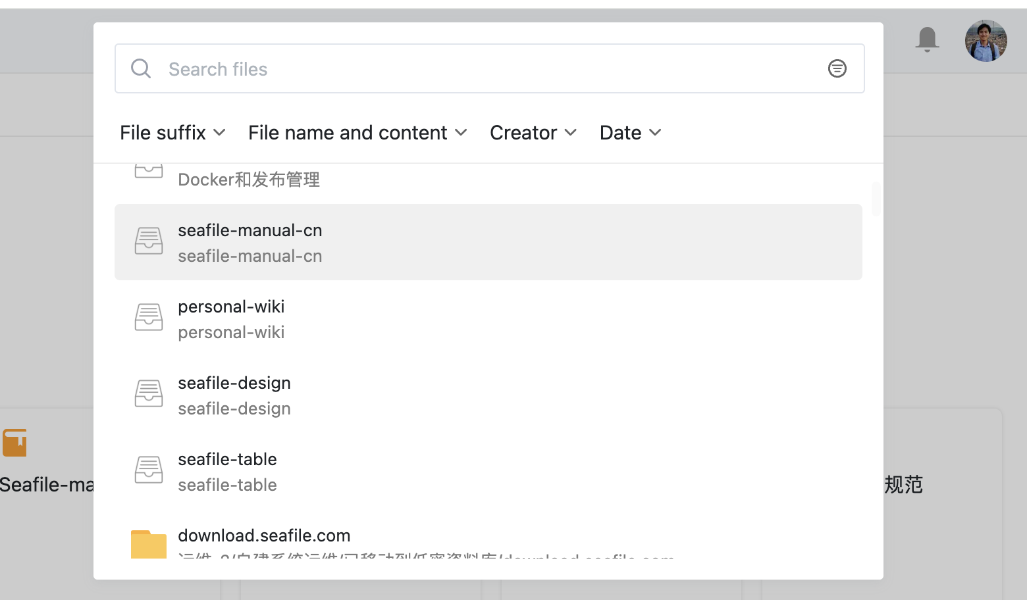The image size is (1027, 600).
Task: Open the Creator filter dropdown
Action: [x=533, y=133]
